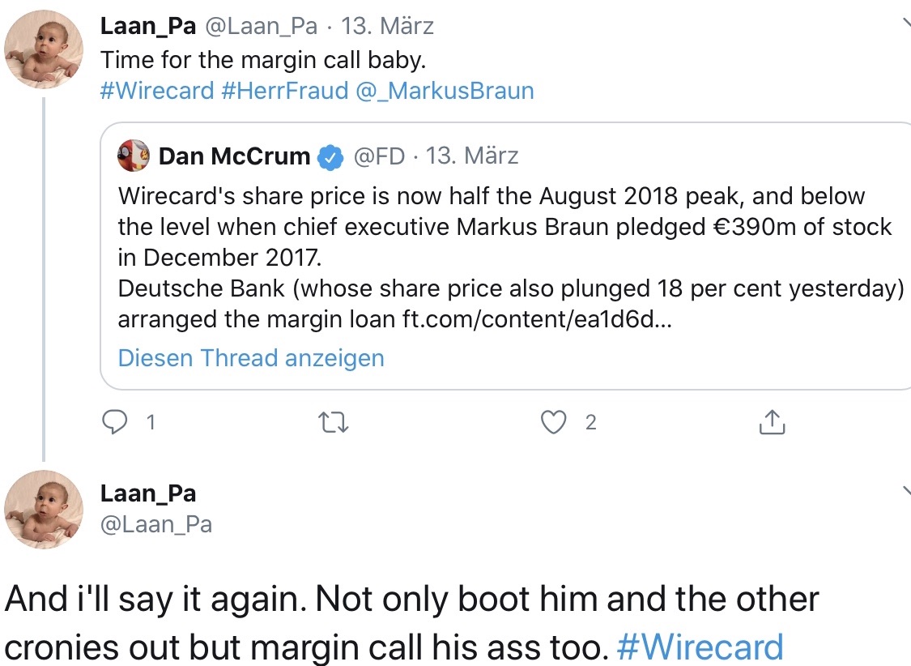The height and width of the screenshot is (666, 911).
Task: Visit the @_MarkusBraun mention
Action: [445, 90]
